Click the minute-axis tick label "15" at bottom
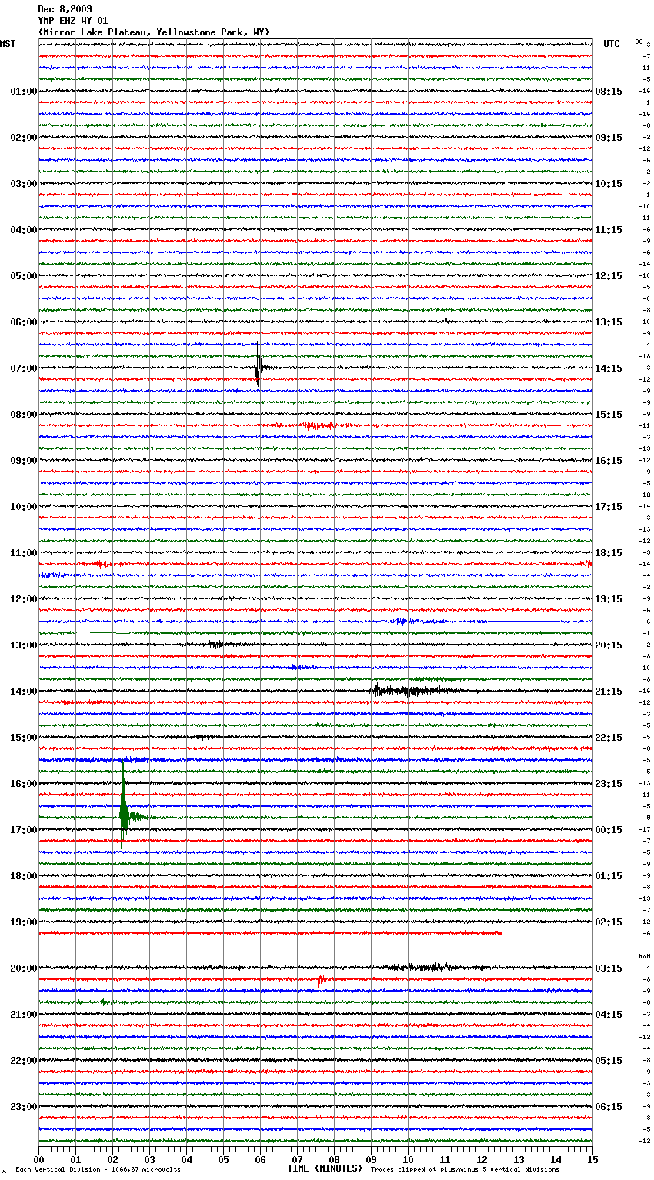Viewport: 654px width, 1180px height. [592, 1159]
